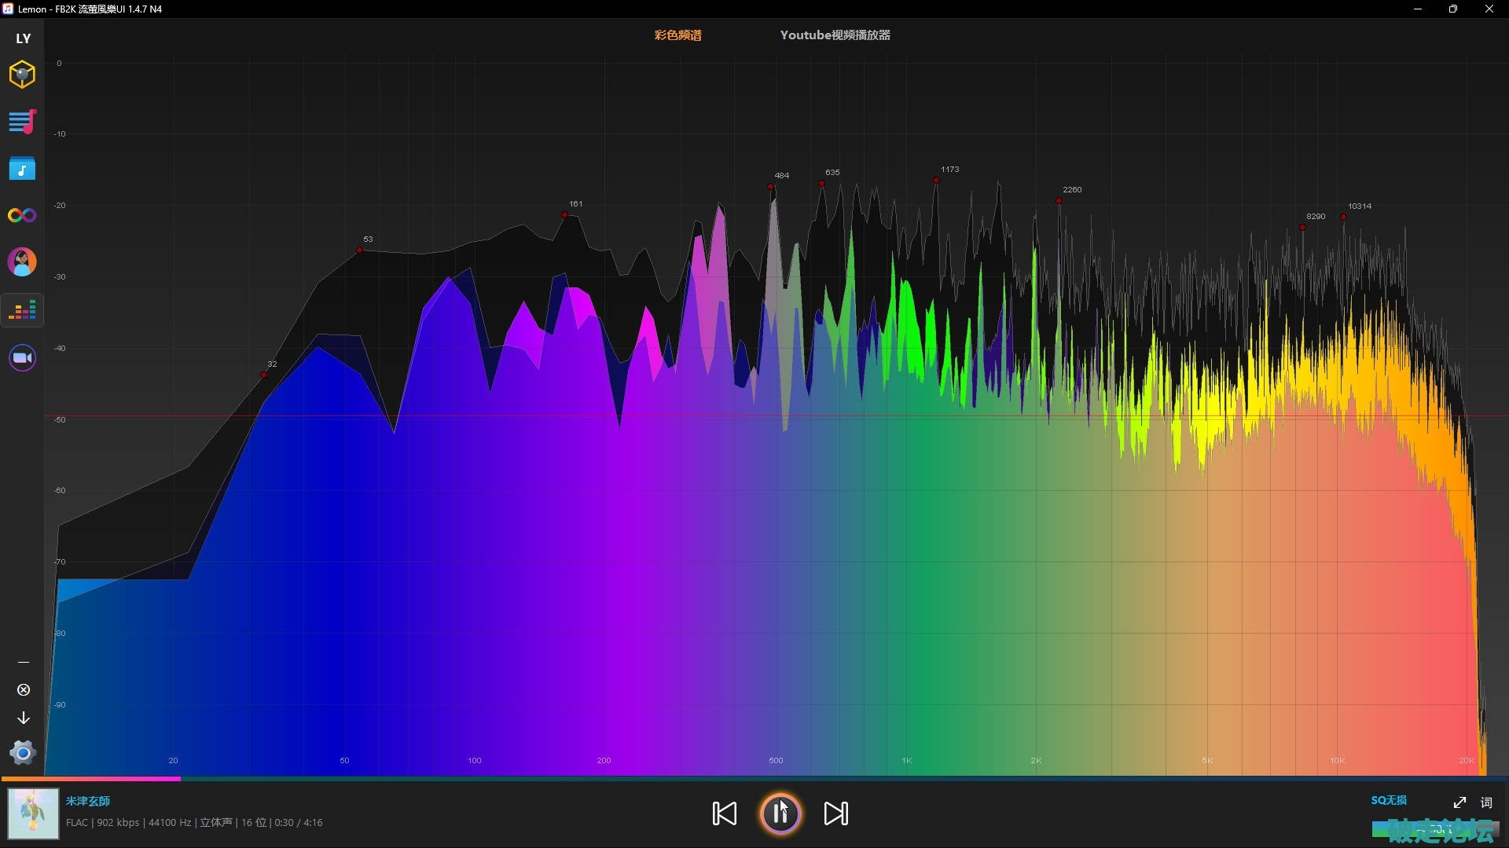Click the yellow cube sidebar icon
Viewport: 1509px width, 848px height.
[22, 75]
